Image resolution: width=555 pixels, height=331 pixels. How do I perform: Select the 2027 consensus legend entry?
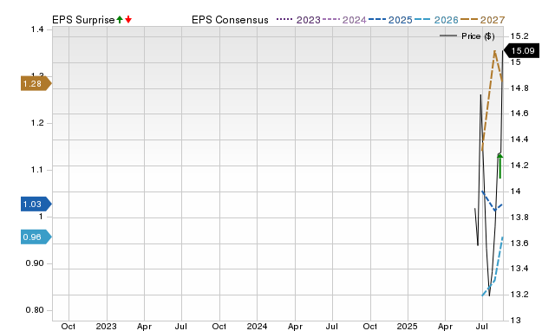tap(483, 20)
